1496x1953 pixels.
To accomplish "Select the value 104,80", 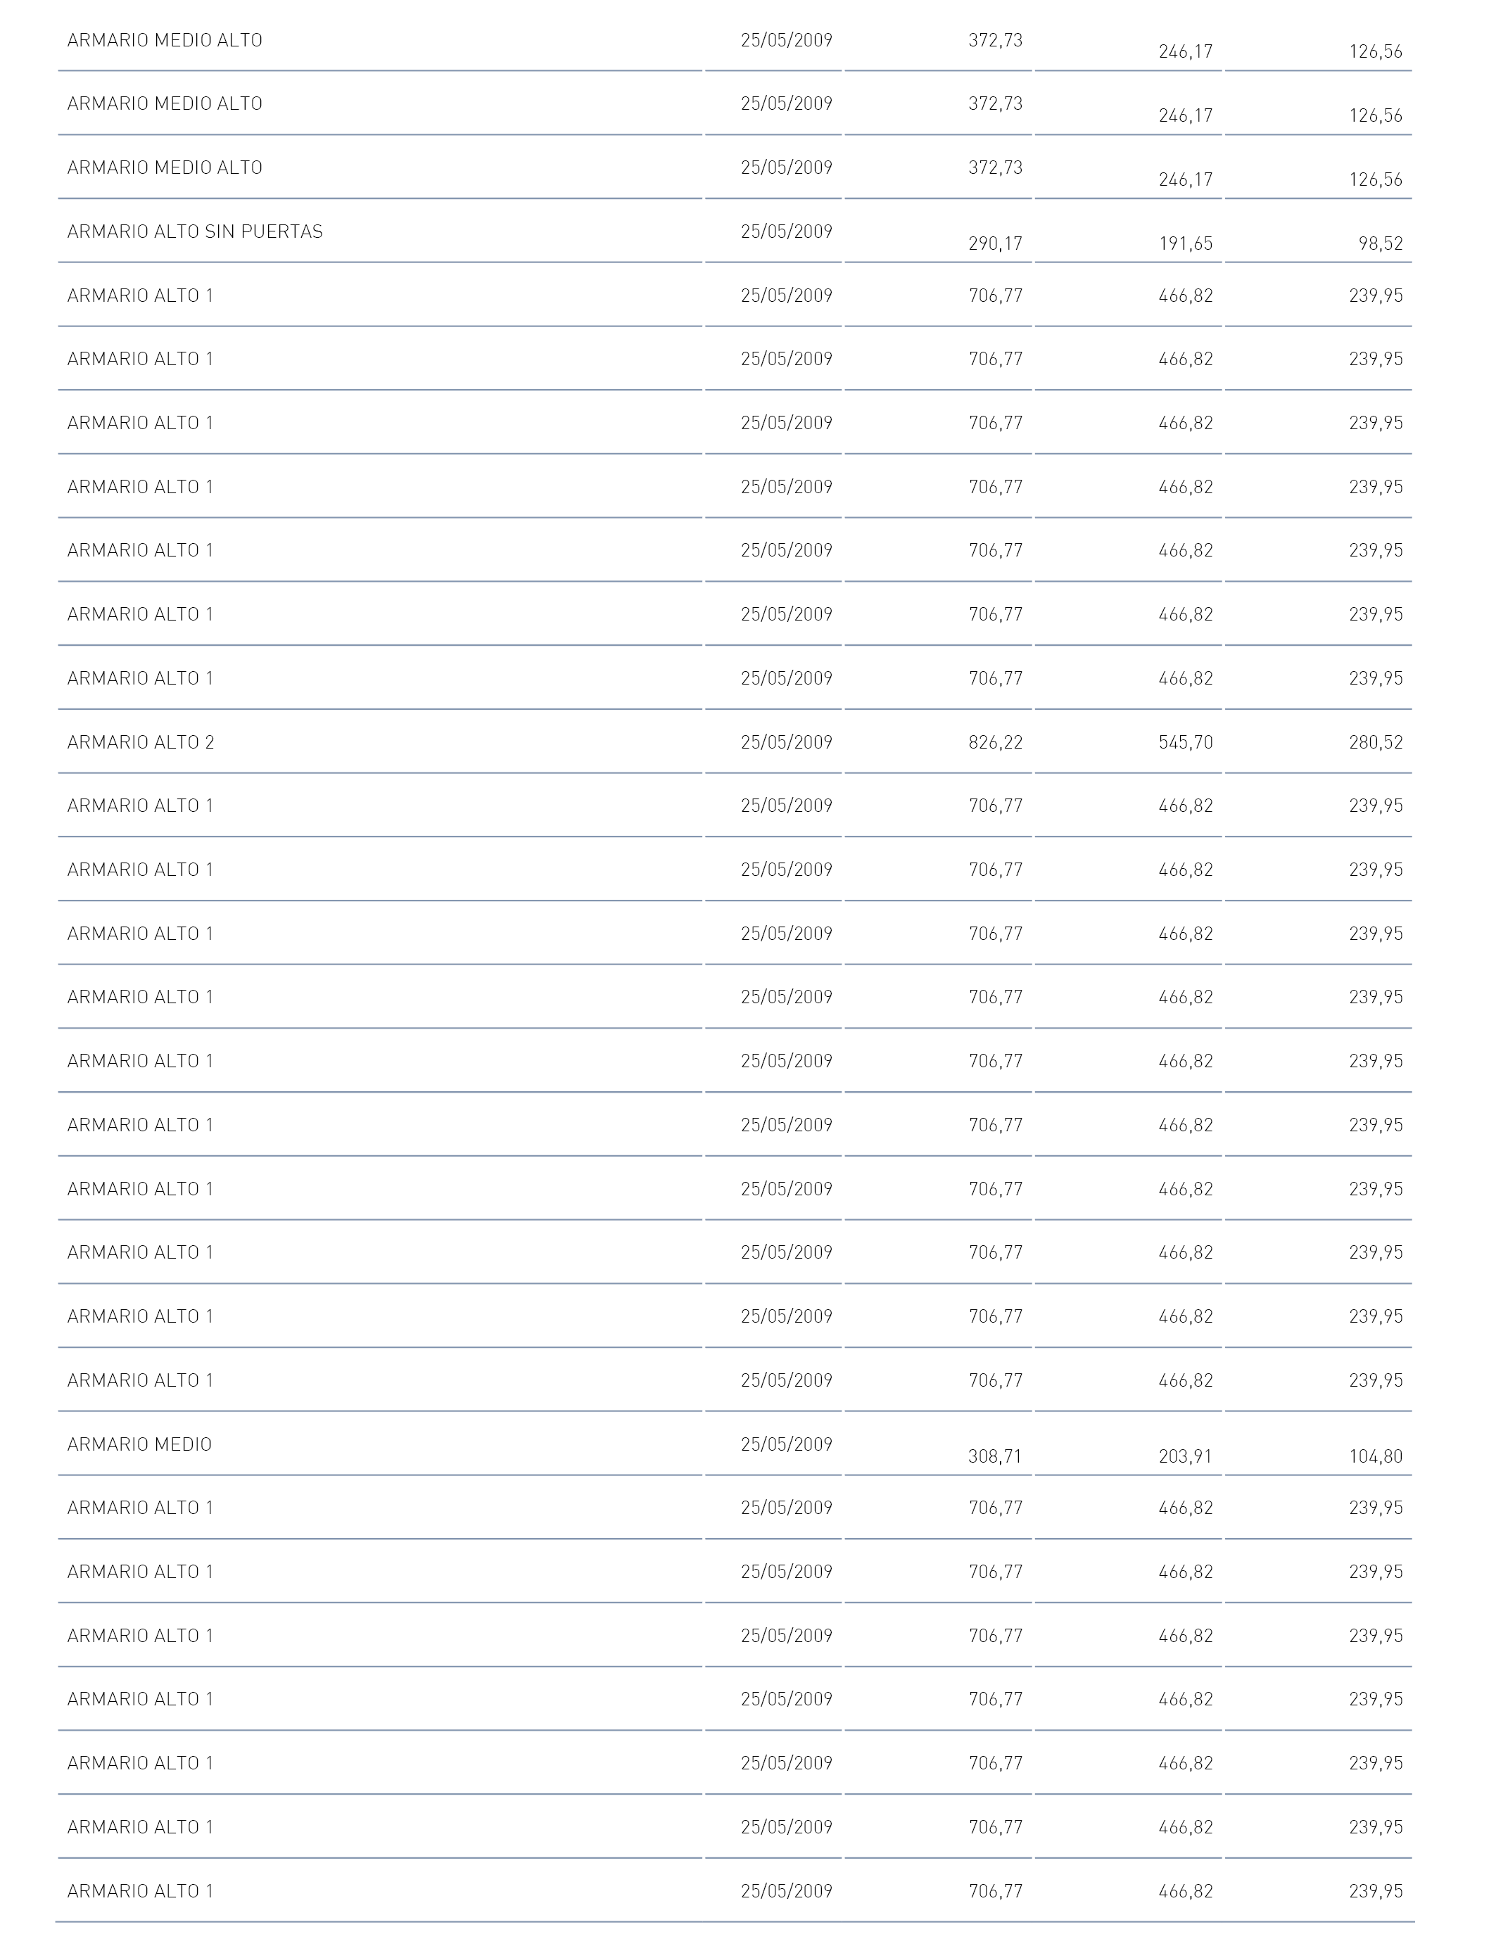I will pos(1376,1457).
